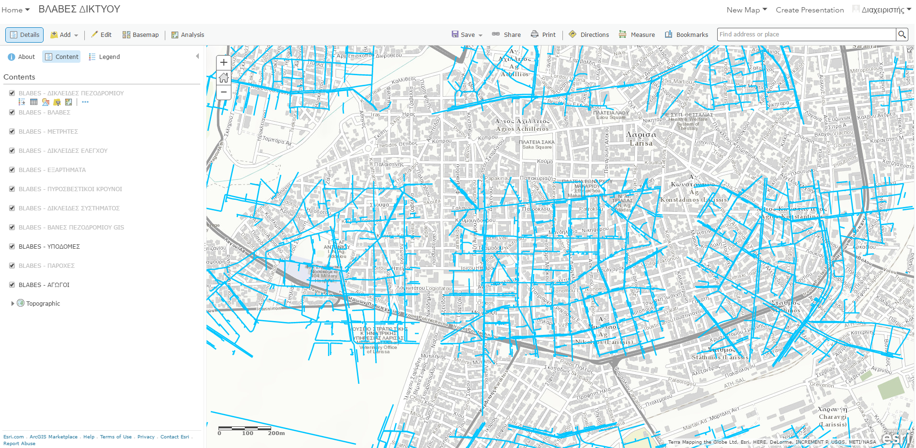The height and width of the screenshot is (448, 916).
Task: Open the Save dropdown
Action: [467, 34]
